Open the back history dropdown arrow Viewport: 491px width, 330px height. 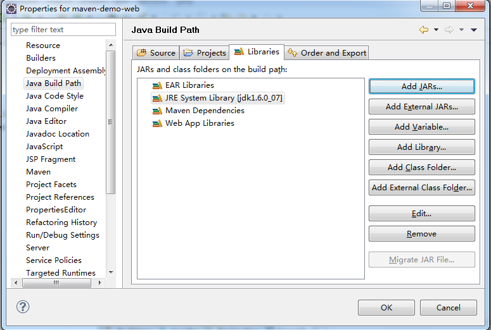click(x=436, y=30)
